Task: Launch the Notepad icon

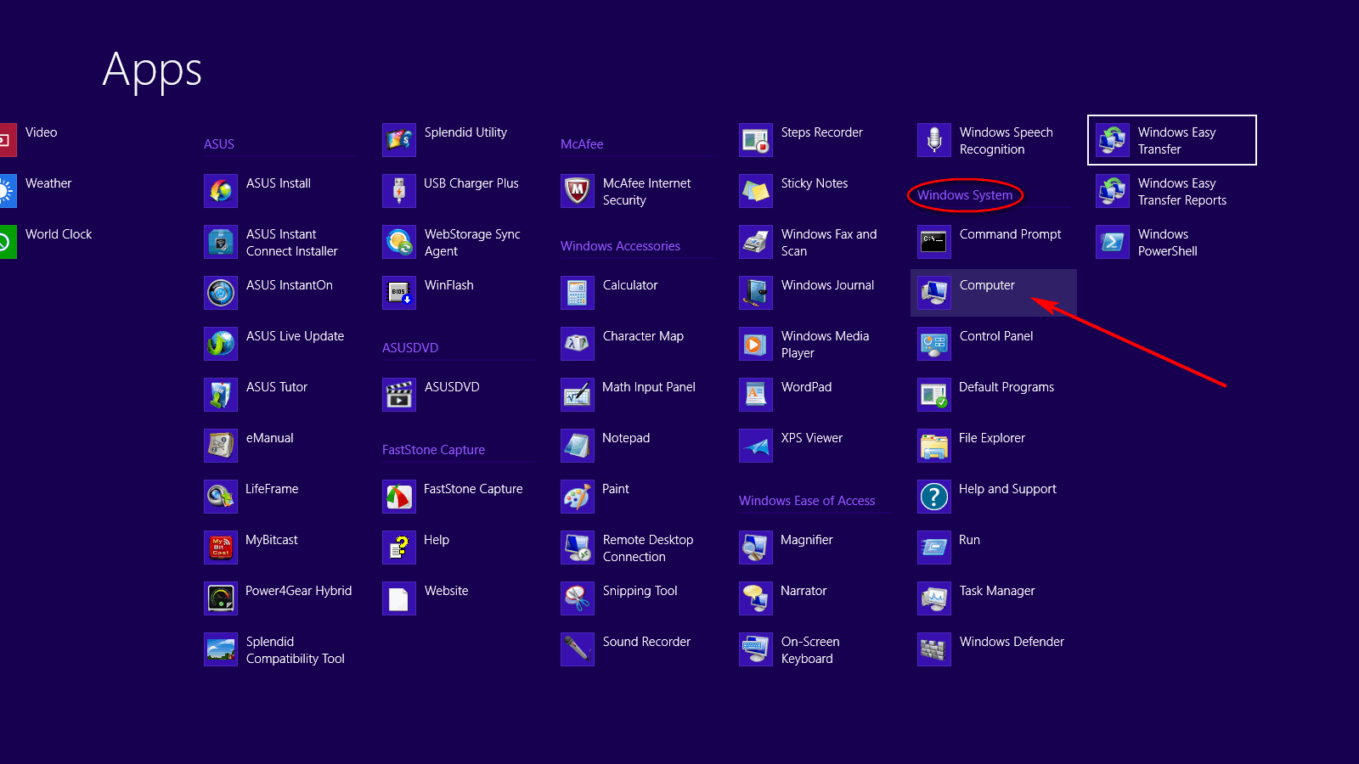Action: 578,446
